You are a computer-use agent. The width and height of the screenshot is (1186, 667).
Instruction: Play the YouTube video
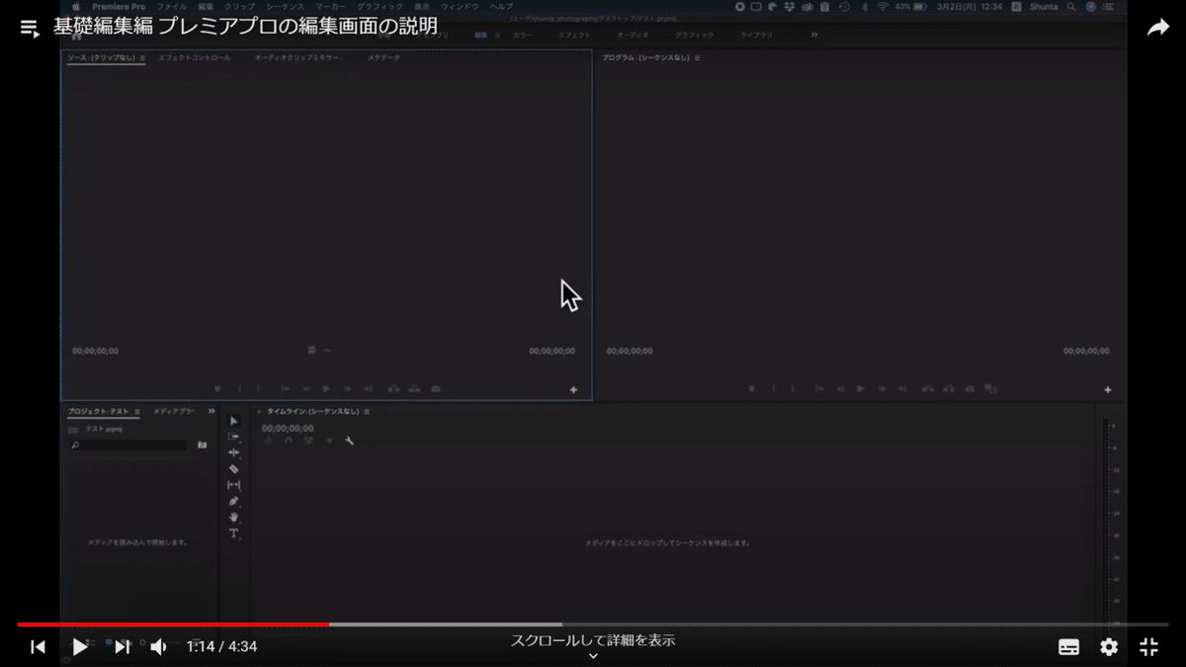pos(80,647)
